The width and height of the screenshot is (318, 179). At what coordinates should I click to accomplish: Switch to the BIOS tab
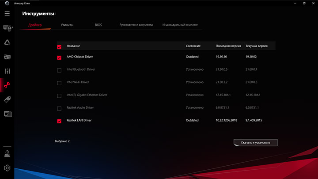[98, 25]
